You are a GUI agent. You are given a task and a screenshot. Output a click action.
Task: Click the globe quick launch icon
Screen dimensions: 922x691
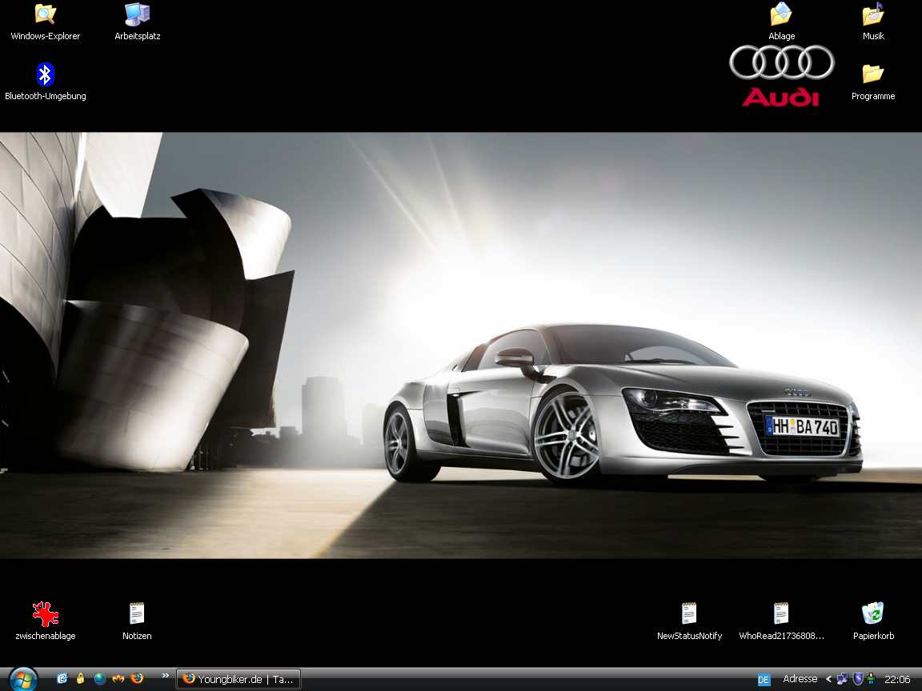99,678
